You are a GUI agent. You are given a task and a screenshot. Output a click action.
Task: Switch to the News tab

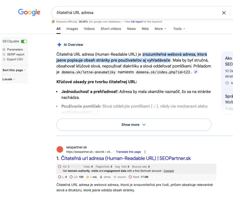click(x=131, y=29)
